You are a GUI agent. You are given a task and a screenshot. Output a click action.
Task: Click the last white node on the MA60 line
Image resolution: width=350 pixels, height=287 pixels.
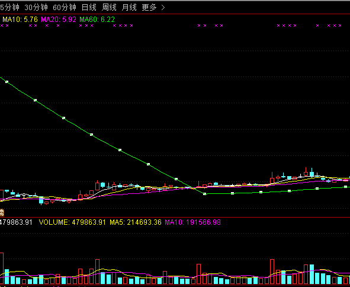point(345,187)
